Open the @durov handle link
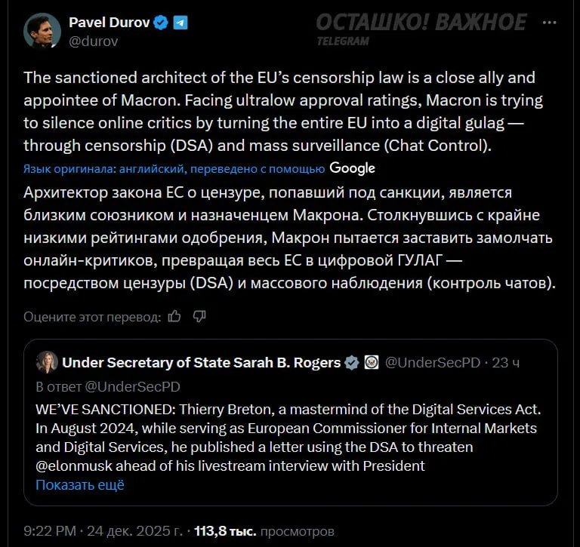This screenshot has height=547, width=580. point(93,42)
